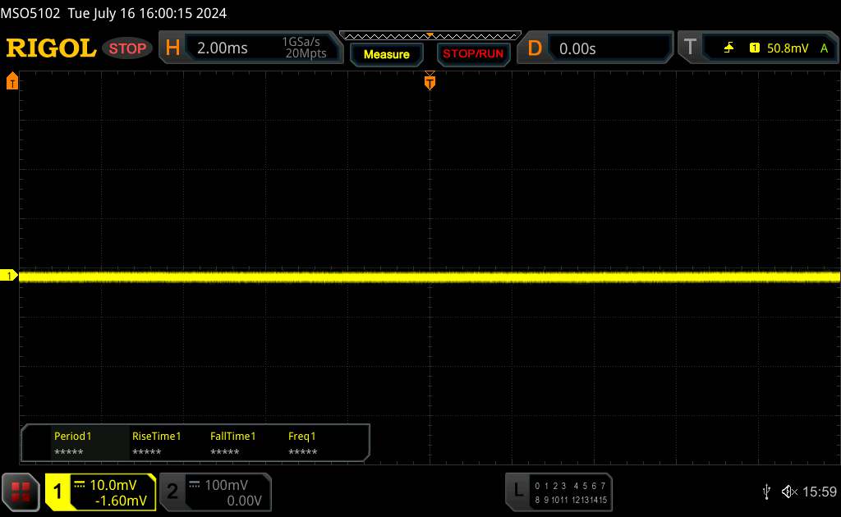Toggle channel 2 label
This screenshot has width=841, height=517.
pos(172,492)
